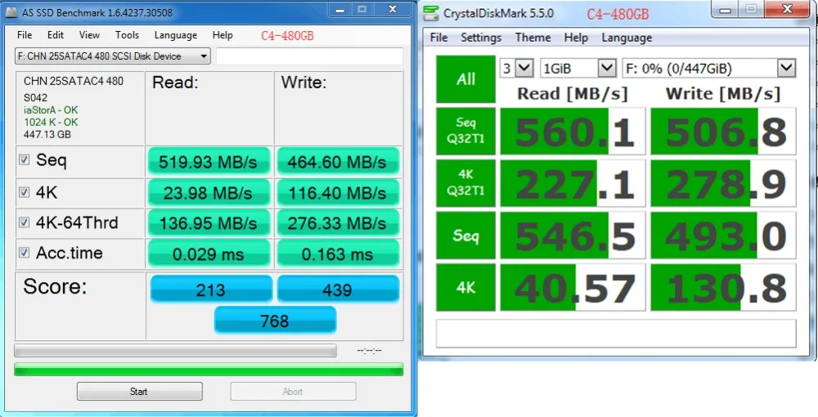The width and height of the screenshot is (818, 417).
Task: Click the total score 768
Action: pos(275,320)
